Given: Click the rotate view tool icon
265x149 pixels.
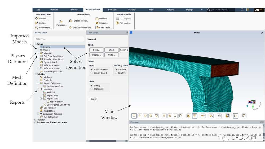Looking at the screenshot, I should point(134,116).
